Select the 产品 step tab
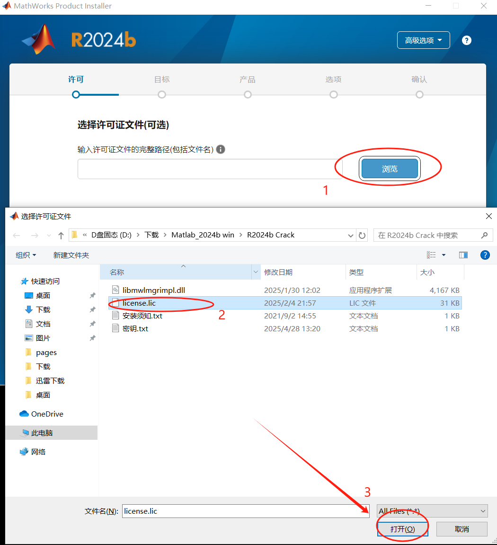 tap(248, 80)
